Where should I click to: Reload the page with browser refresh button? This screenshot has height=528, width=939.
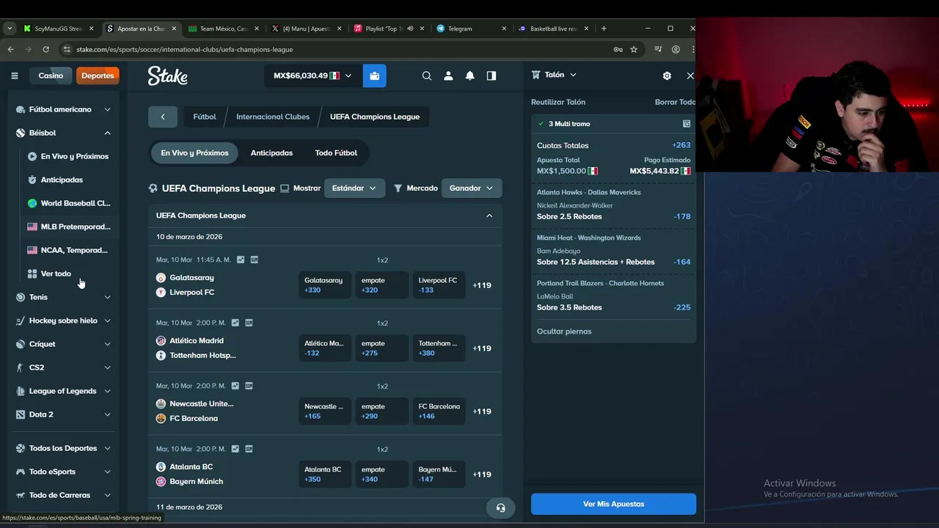(x=45, y=49)
